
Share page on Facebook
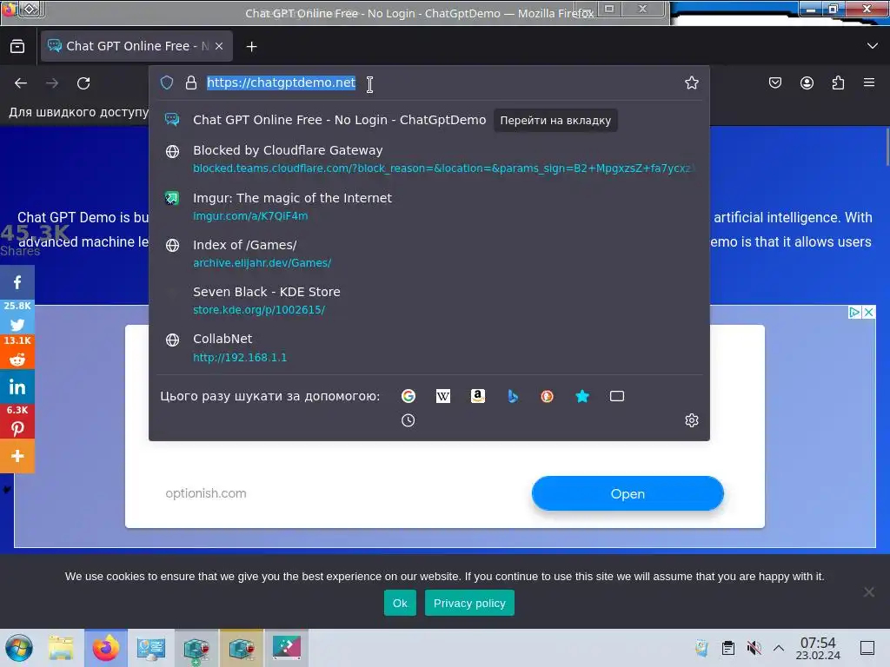pos(17,283)
